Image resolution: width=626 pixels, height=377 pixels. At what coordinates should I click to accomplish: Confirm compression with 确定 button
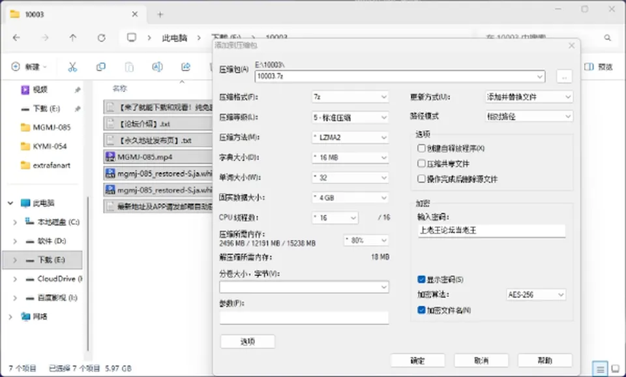(x=417, y=360)
